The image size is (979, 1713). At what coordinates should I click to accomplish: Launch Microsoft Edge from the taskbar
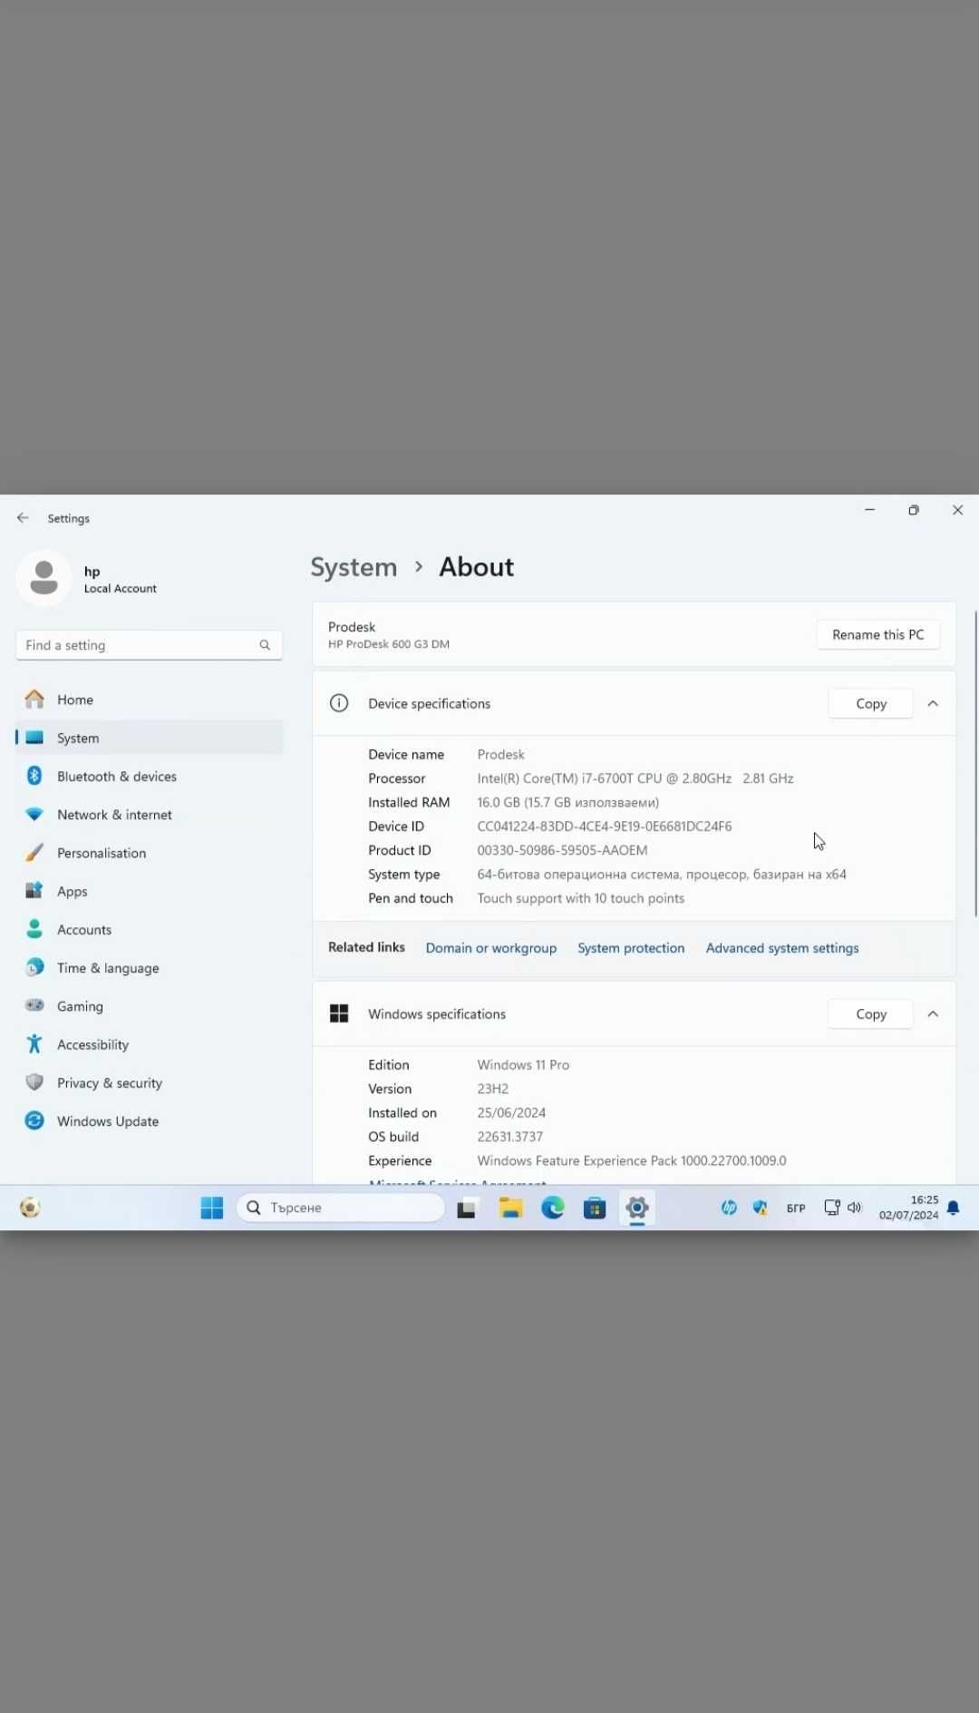tap(553, 1208)
